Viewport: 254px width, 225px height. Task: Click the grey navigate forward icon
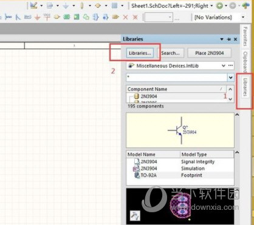pos(233,5)
